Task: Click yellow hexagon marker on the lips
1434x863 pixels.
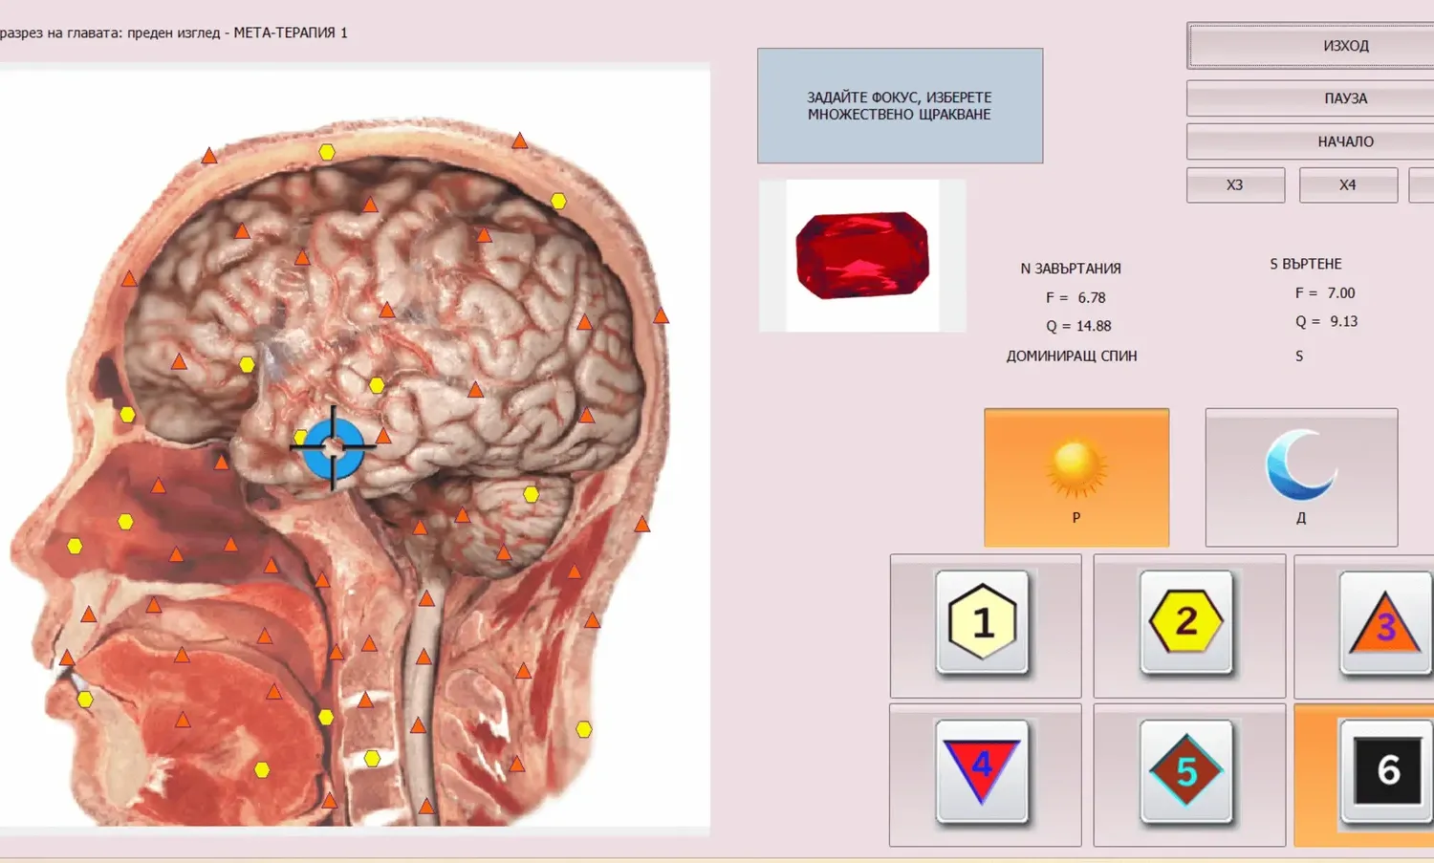Action: (85, 700)
